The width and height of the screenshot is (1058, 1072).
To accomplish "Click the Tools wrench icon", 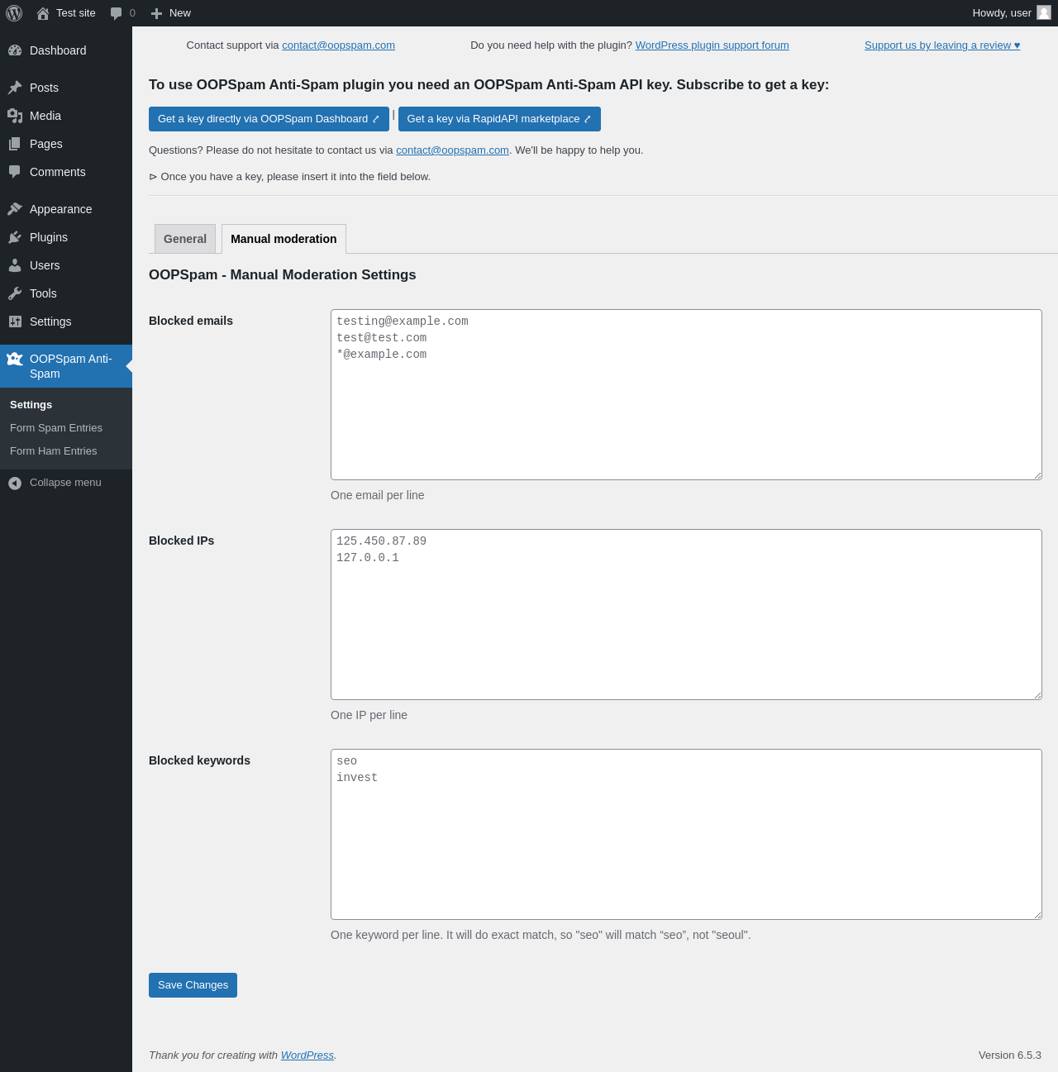I will [15, 293].
